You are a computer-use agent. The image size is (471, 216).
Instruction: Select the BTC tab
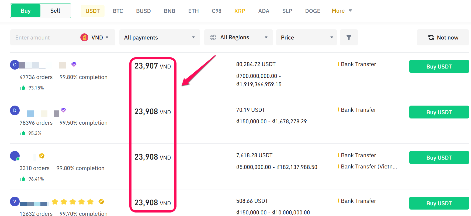pos(118,11)
